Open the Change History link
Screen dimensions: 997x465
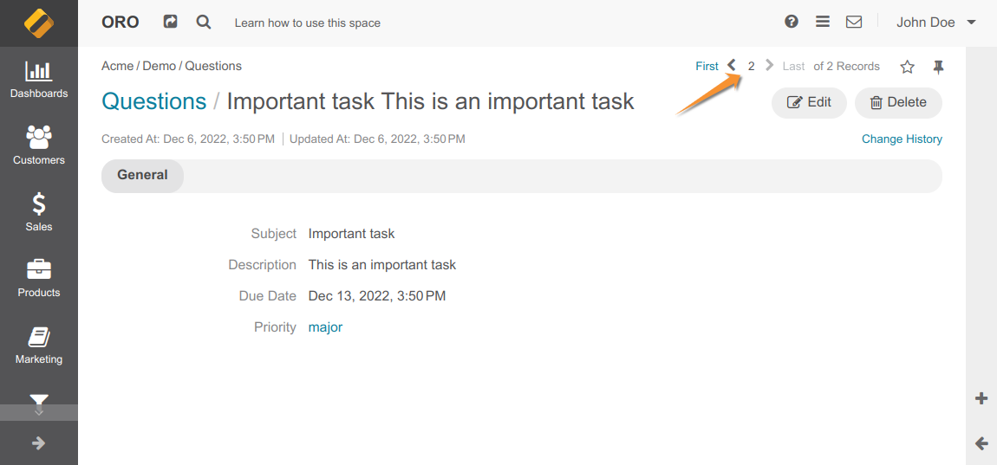[902, 139]
